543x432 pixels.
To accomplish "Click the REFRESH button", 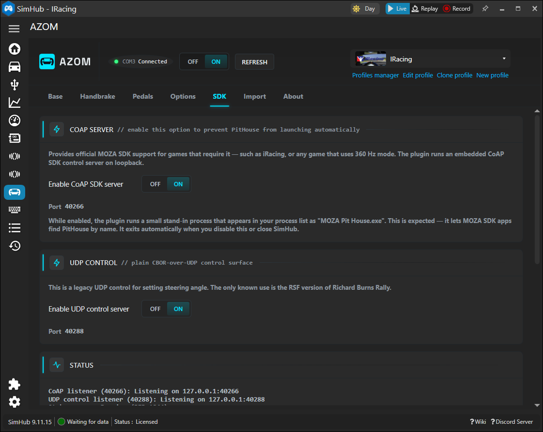I will click(x=254, y=62).
